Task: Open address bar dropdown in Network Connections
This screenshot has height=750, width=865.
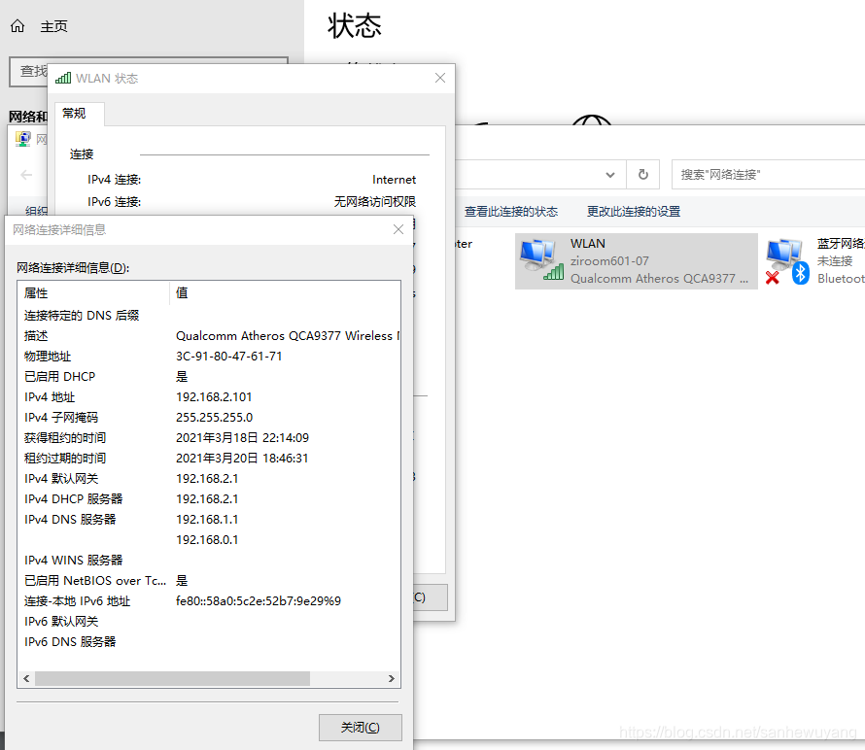Action: (610, 175)
